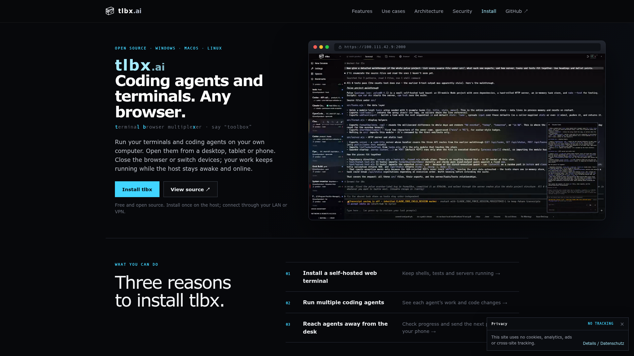Click the tlbx cube icon inside the app screenshot
Screen dimensions: 634x356
(x=321, y=56)
